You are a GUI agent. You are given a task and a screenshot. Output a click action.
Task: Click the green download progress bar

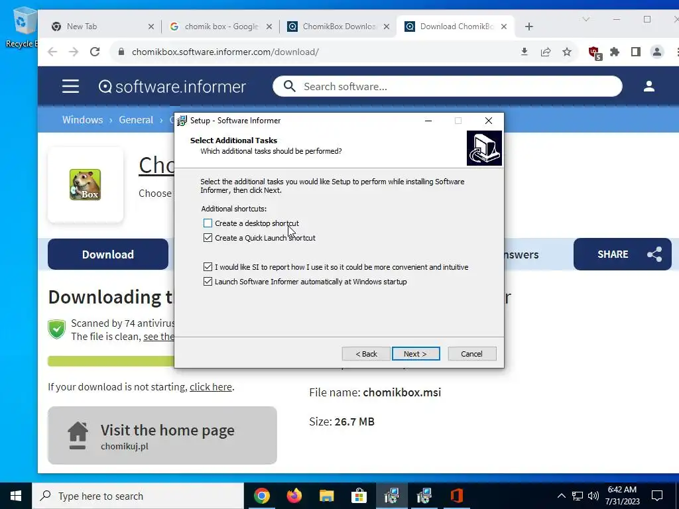pos(111,361)
